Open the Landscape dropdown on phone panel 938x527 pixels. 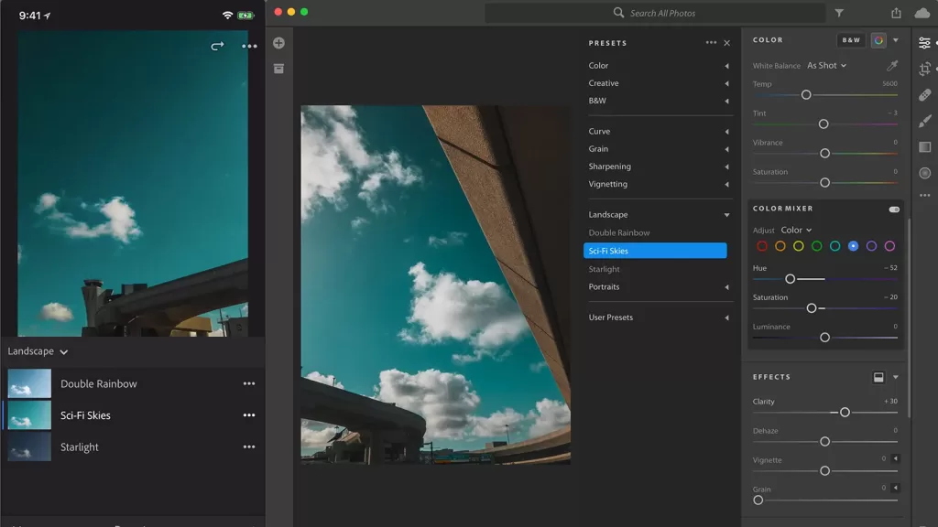(38, 351)
